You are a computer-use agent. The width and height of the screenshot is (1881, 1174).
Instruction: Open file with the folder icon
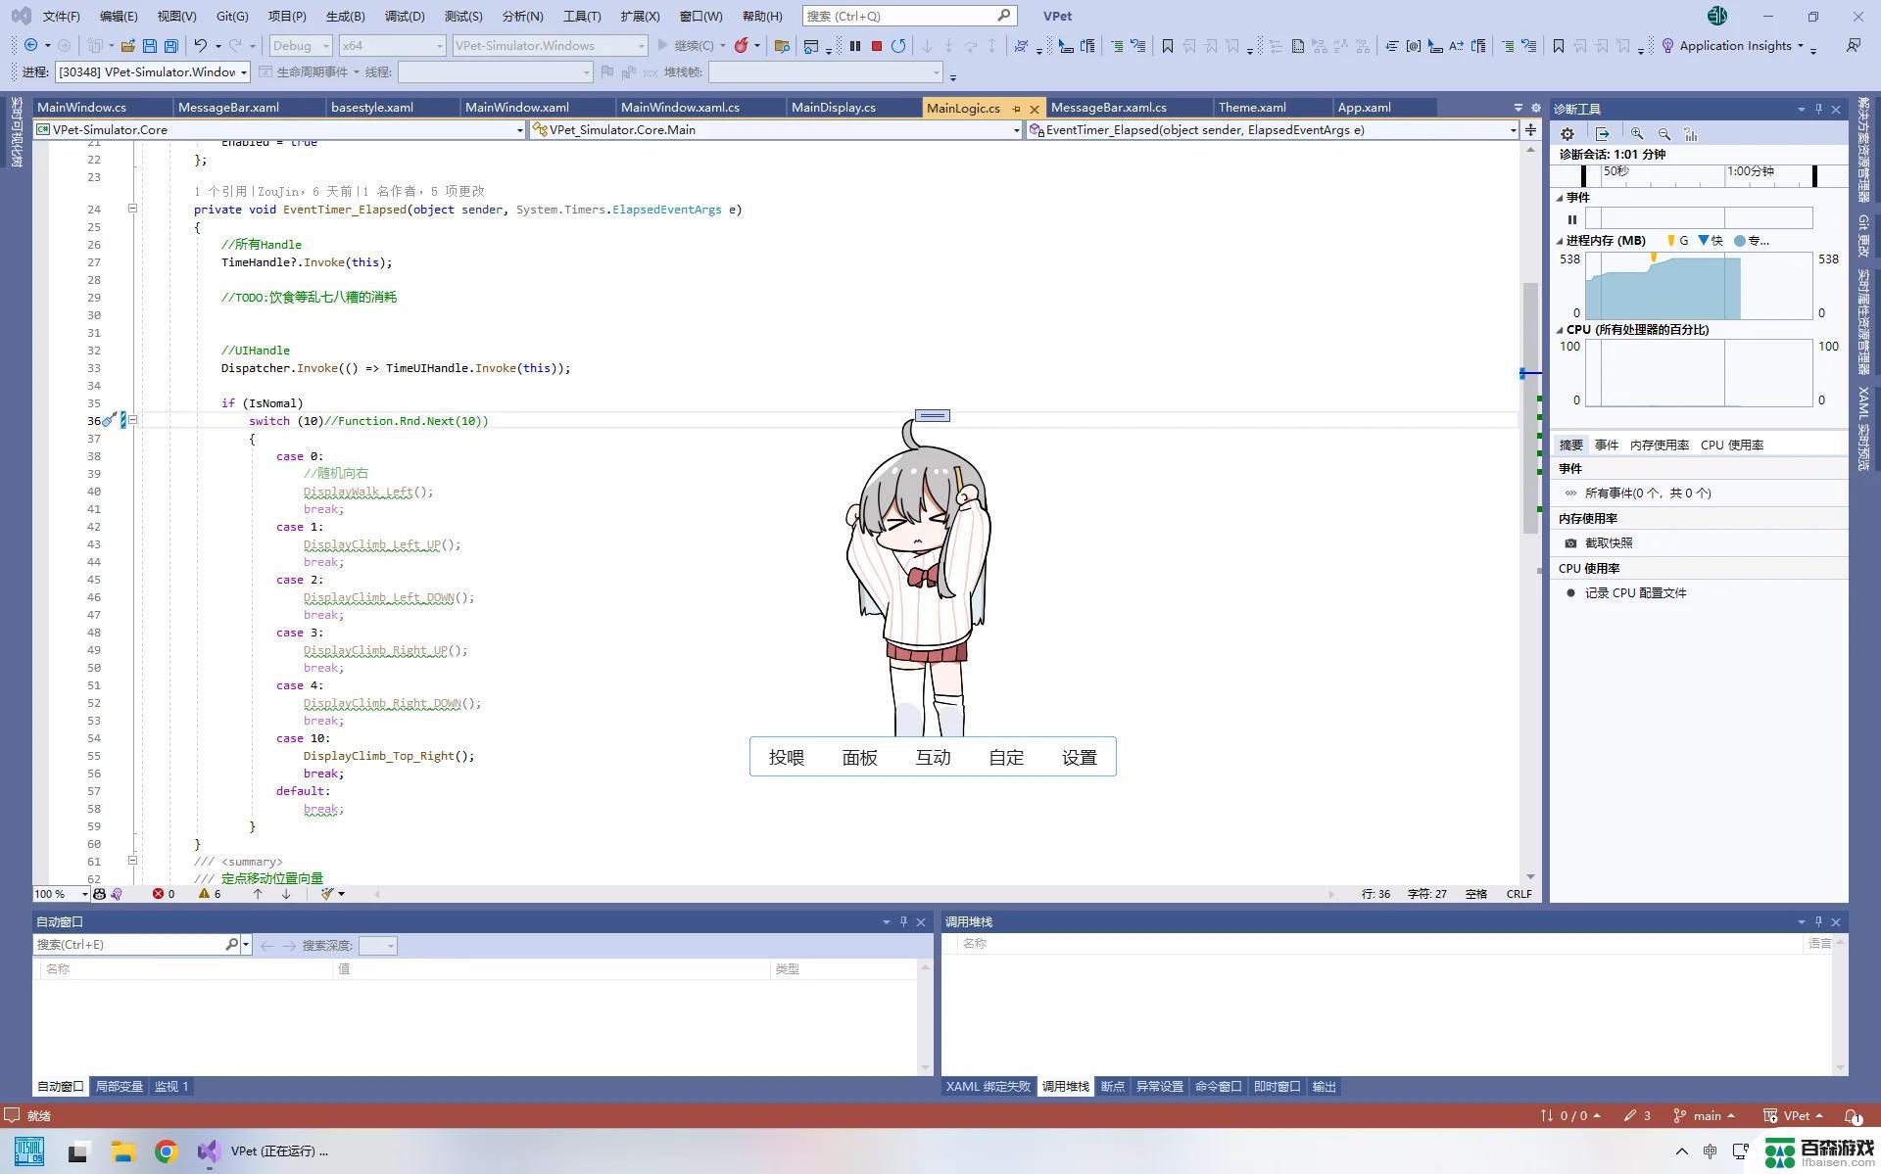point(128,46)
